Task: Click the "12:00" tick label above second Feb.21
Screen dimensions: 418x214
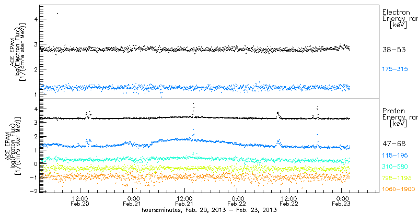Action: coord(185,199)
